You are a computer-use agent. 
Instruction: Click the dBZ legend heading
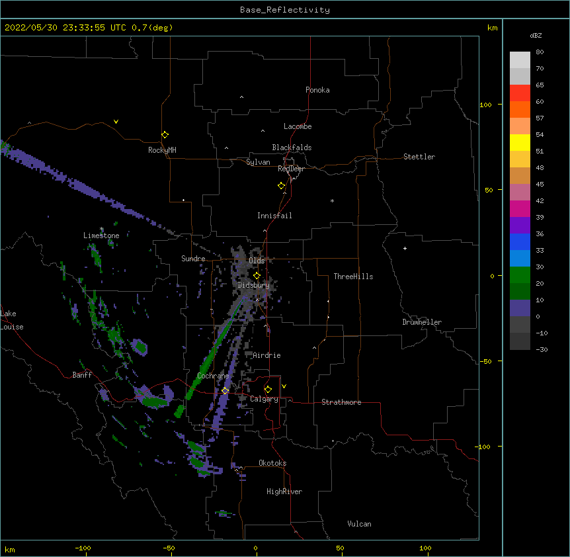click(x=536, y=35)
